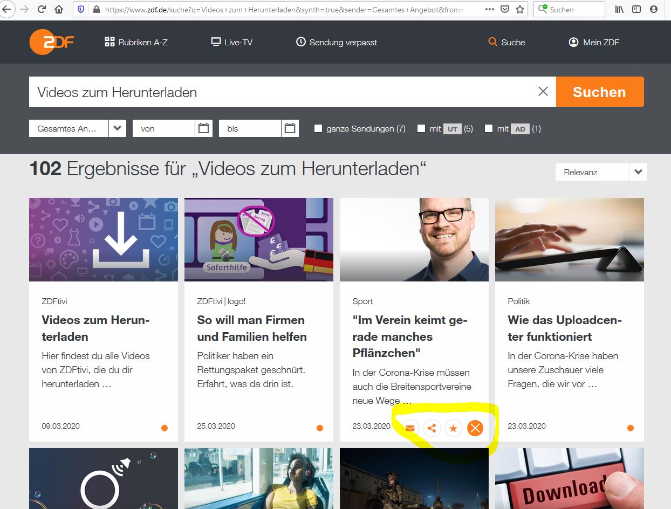
Task: Click Sport category label
Action: click(362, 301)
